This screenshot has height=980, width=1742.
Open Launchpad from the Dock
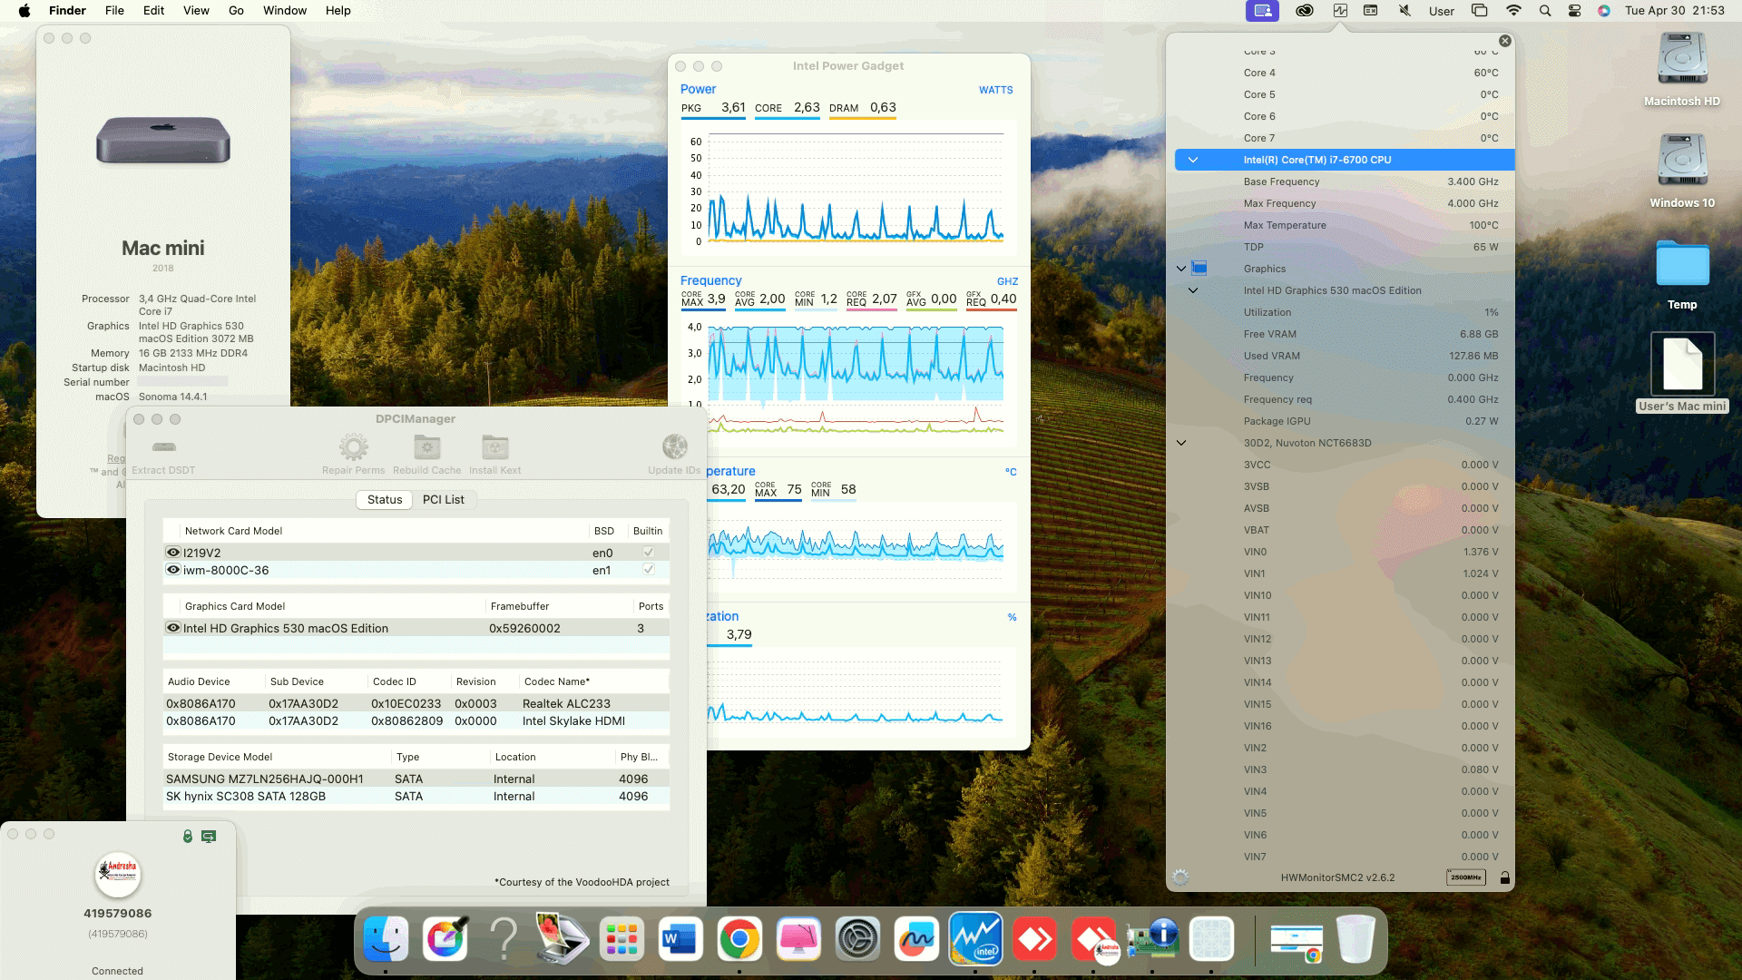tap(621, 939)
